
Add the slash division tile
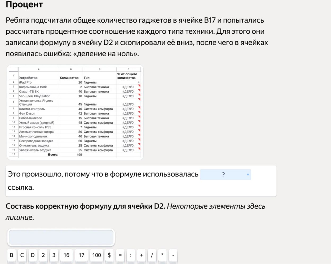tap(152, 255)
